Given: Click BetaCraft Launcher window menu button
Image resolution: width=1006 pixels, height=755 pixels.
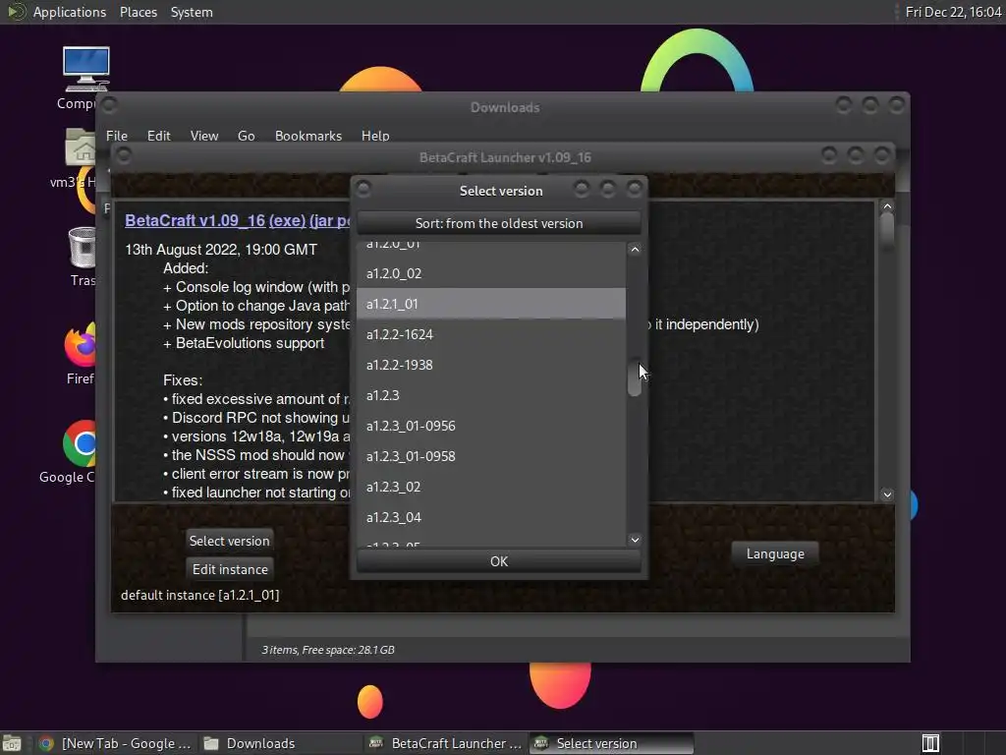Looking at the screenshot, I should (124, 155).
